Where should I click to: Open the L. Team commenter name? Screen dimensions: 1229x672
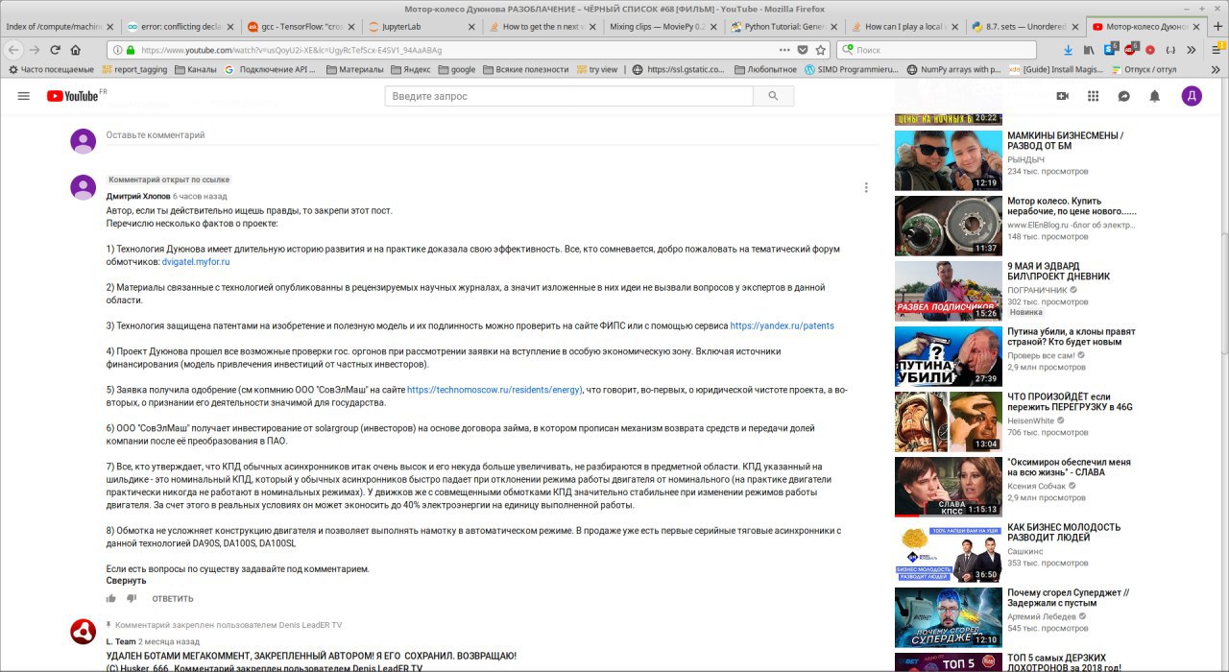tap(121, 641)
